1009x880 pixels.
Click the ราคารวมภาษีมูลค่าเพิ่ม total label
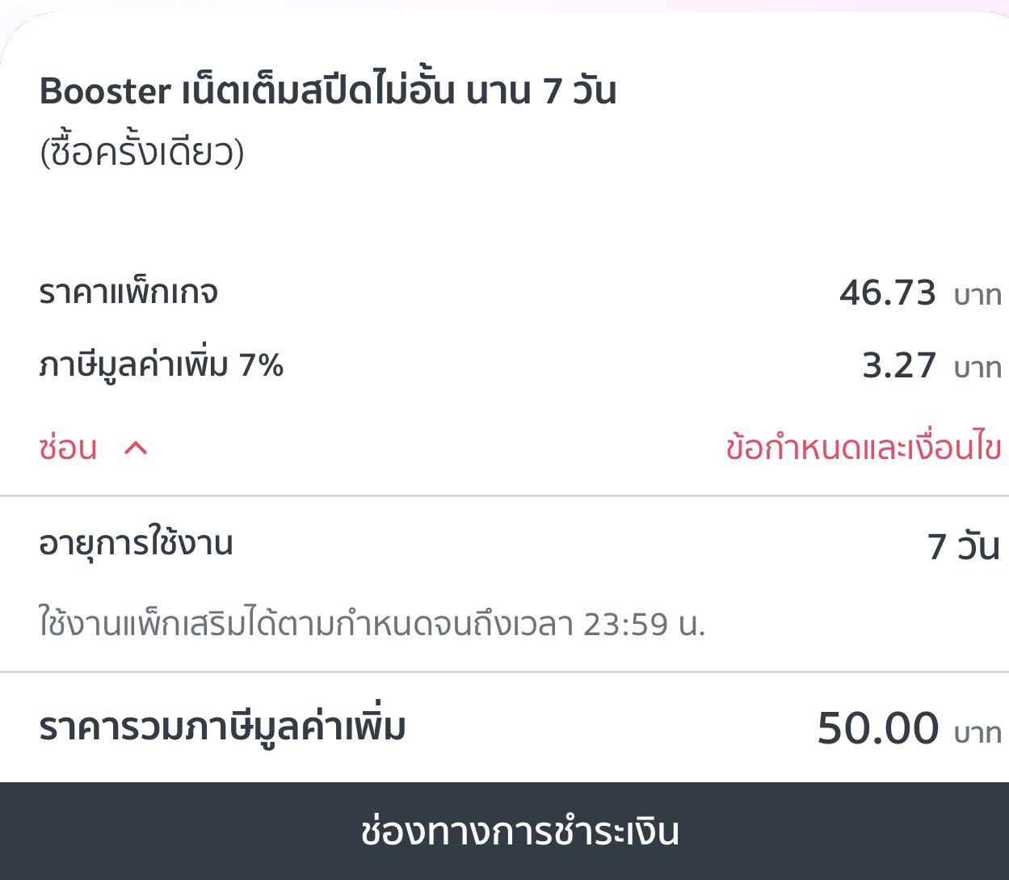(x=222, y=727)
